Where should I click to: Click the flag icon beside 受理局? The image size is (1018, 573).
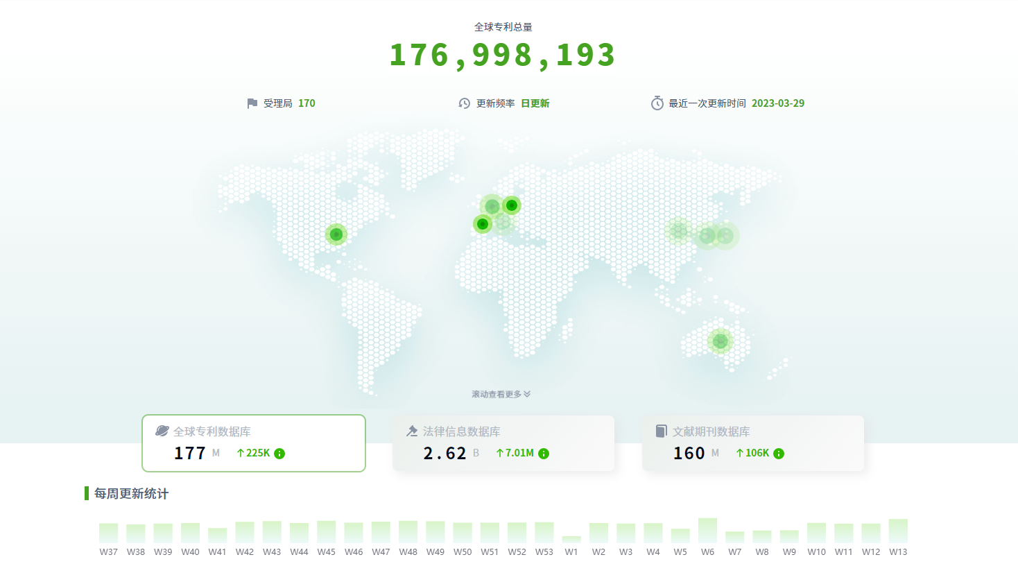252,103
